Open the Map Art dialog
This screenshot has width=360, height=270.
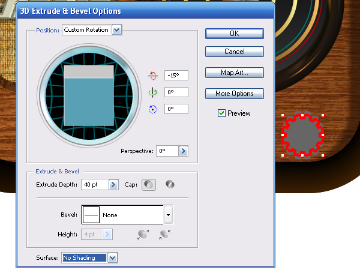[235, 73]
